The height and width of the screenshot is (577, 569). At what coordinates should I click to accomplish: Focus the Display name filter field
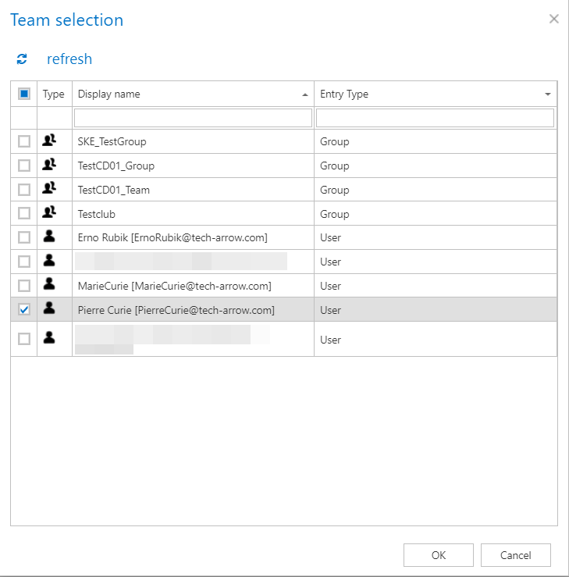tap(193, 118)
